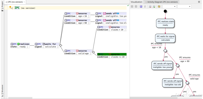Select the ineligible: too young diagram box
Viewport: 203px width, 99px height.
coord(163,65)
